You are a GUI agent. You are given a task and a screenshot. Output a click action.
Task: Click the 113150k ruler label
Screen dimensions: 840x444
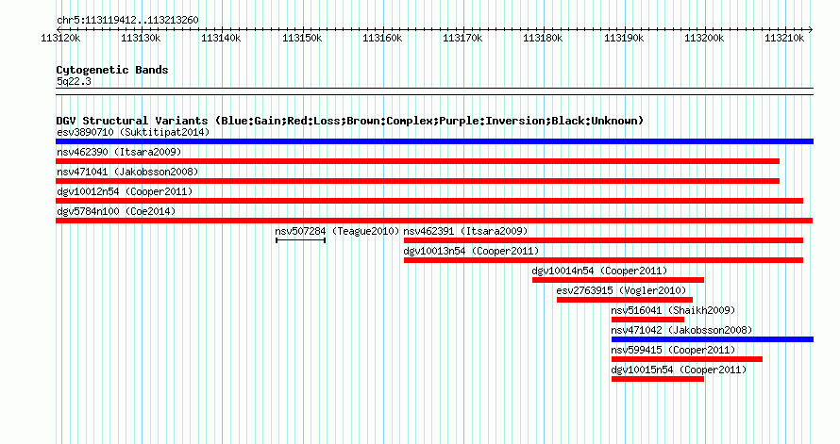pyautogui.click(x=302, y=38)
